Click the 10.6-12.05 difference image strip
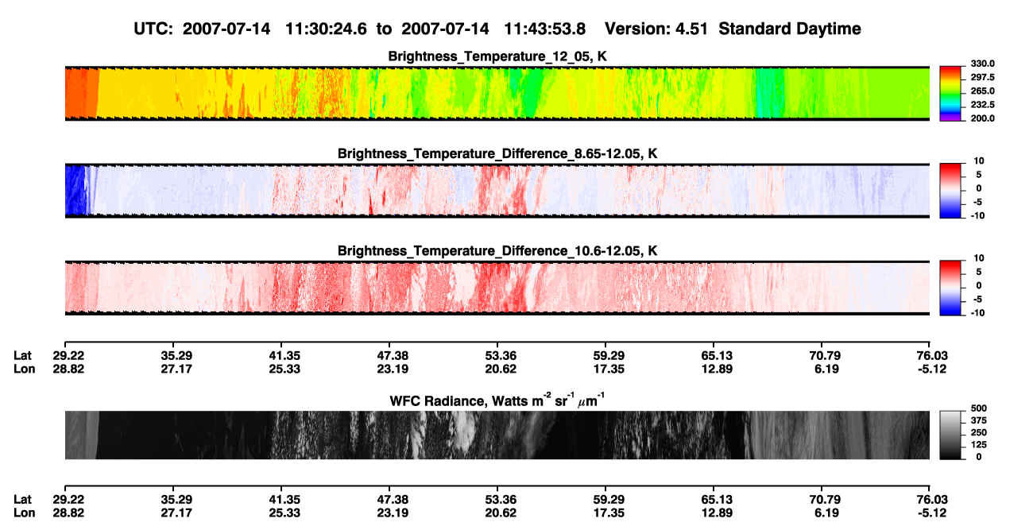The width and height of the screenshot is (1033, 530). pos(497,288)
